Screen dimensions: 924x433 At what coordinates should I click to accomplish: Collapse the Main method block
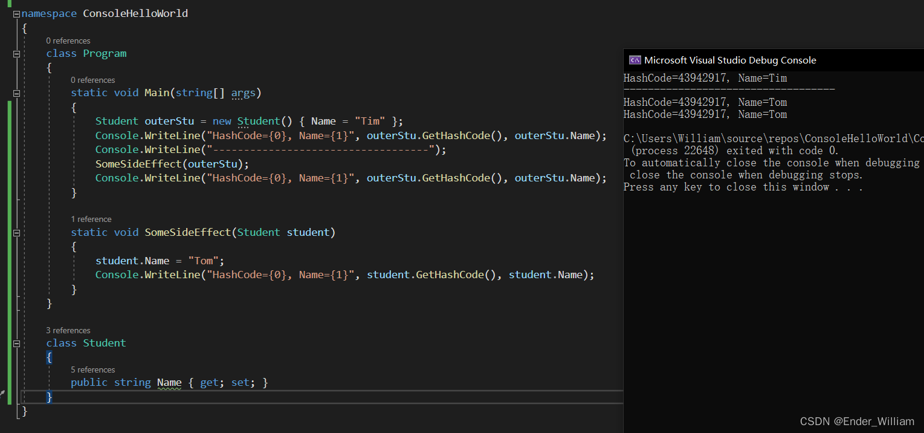[x=16, y=93]
